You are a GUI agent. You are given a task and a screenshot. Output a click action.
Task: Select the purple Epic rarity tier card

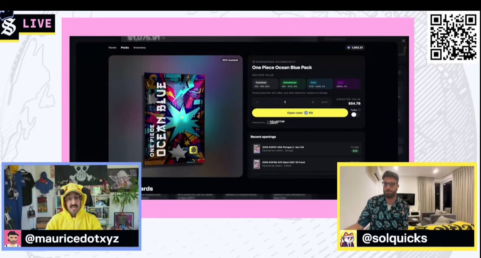pyautogui.click(x=348, y=84)
